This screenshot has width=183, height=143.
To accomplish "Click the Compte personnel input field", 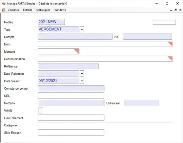I will tap(71, 88).
